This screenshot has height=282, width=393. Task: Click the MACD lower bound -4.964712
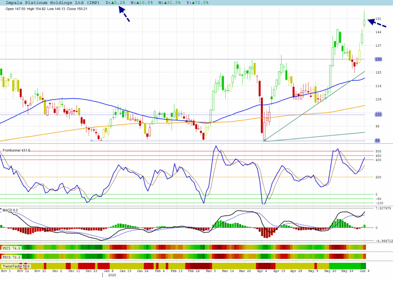(x=384, y=241)
